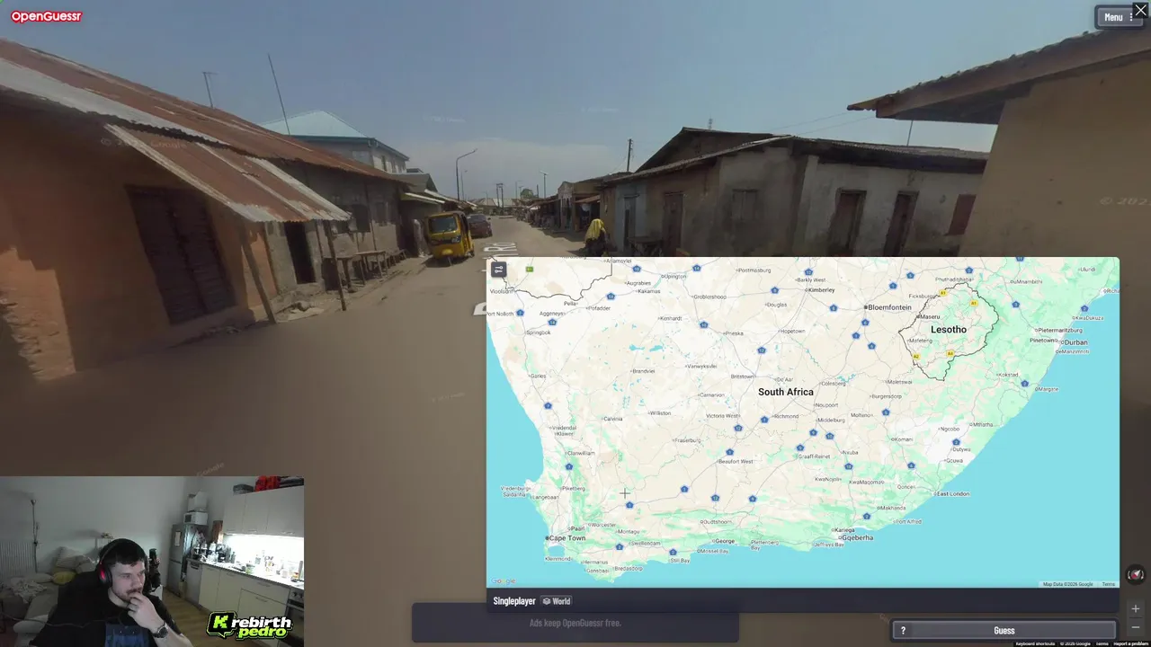Viewport: 1151px width, 647px height.
Task: Click the rebirth pedro logo
Action: point(250,625)
